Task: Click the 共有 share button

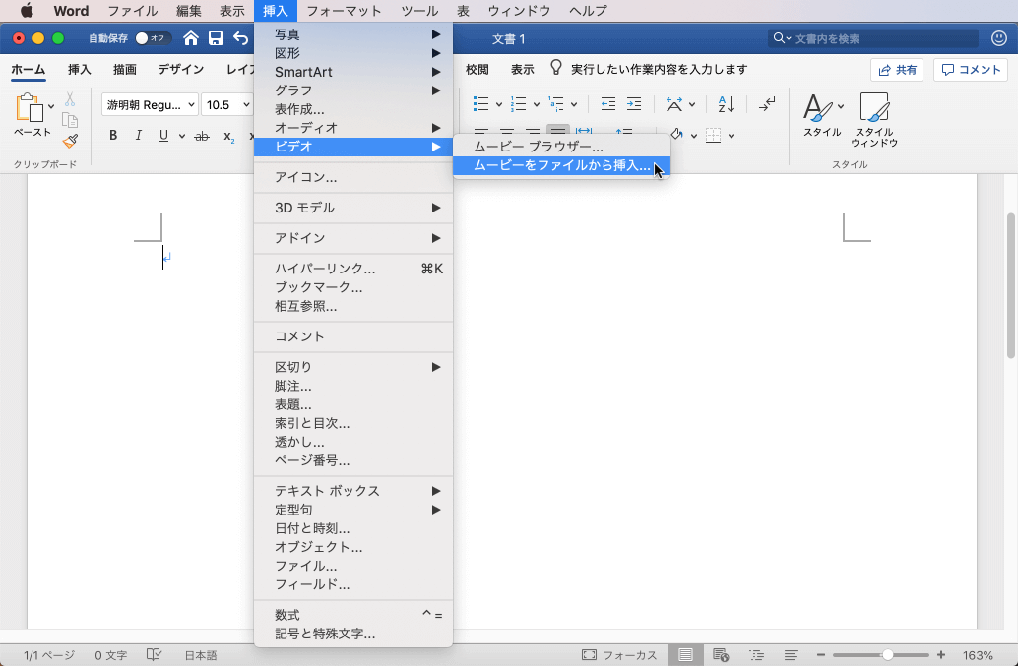Action: pos(897,70)
